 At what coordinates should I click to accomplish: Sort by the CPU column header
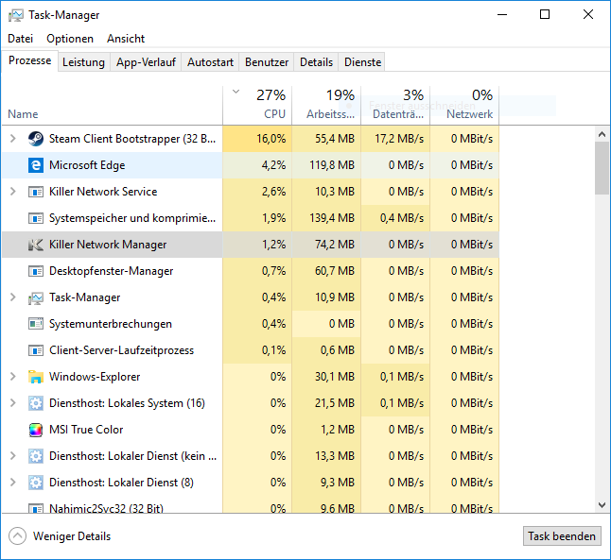click(x=257, y=105)
